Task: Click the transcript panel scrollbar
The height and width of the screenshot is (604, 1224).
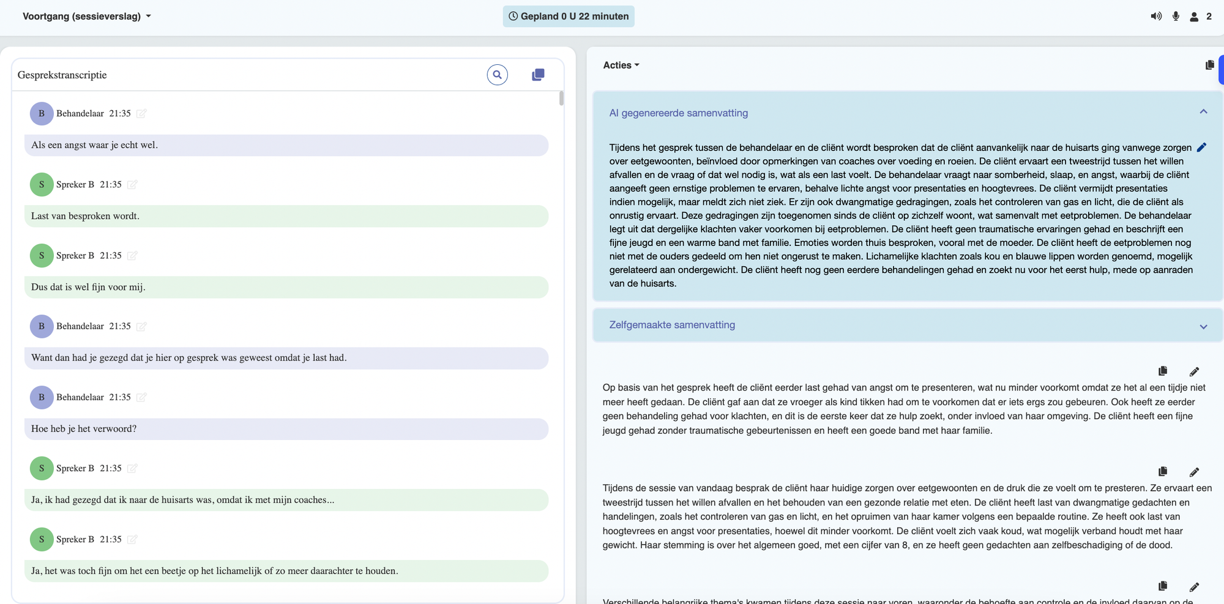Action: pyautogui.click(x=561, y=99)
